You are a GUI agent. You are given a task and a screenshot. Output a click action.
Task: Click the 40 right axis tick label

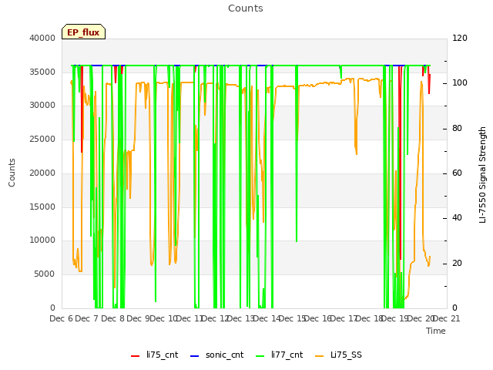pyautogui.click(x=457, y=217)
